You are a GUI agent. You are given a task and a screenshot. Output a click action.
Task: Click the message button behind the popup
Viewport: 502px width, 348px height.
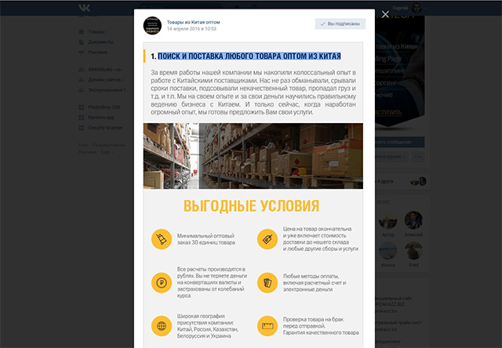pyautogui.click(x=399, y=142)
